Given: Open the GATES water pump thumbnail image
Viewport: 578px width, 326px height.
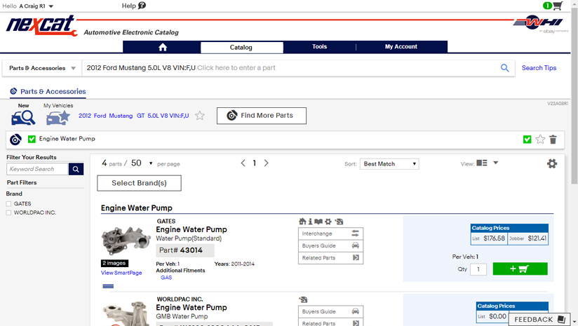Looking at the screenshot, I should coord(126,240).
